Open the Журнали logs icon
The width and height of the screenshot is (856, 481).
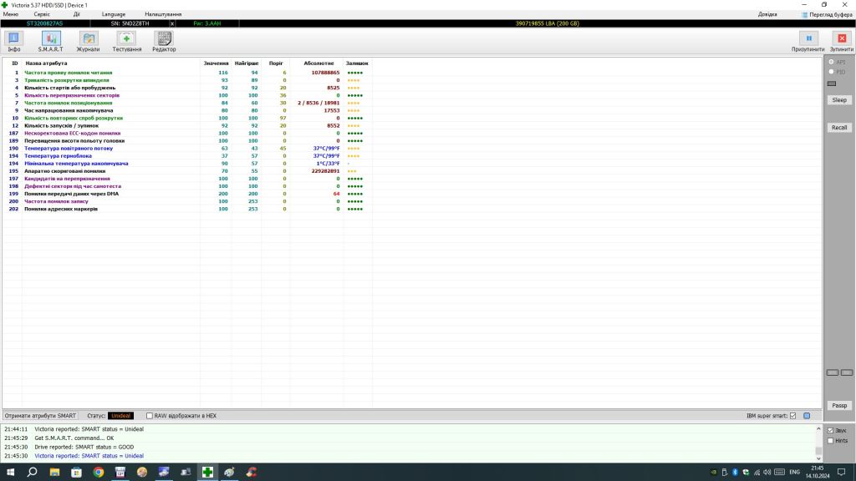88,38
